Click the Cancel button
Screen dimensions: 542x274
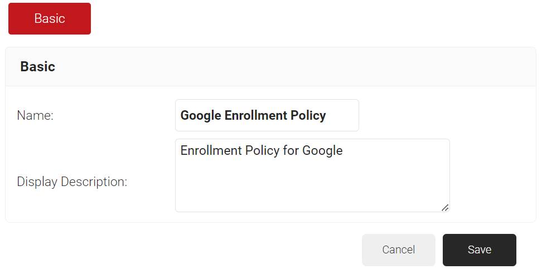tap(398, 249)
